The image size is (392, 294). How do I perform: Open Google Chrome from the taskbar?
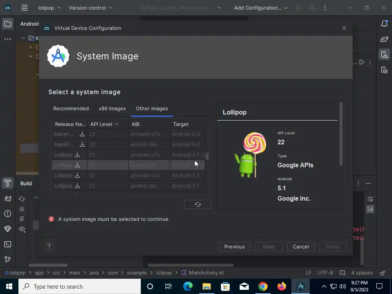[263, 286]
